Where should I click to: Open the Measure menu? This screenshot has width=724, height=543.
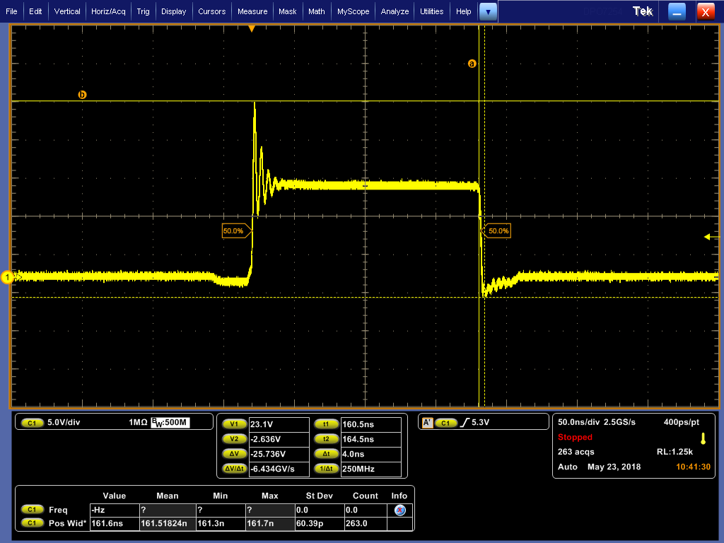(x=252, y=11)
